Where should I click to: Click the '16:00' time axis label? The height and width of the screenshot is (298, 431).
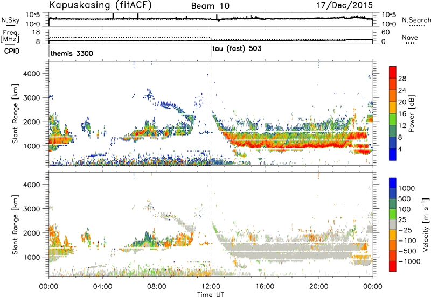[265, 287]
